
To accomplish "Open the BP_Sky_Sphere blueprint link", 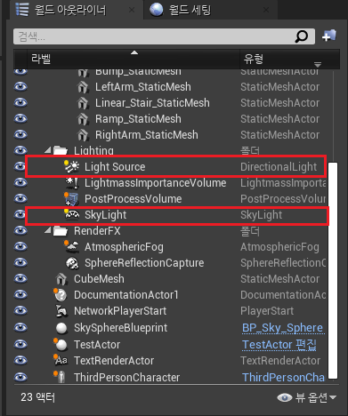I will [283, 328].
